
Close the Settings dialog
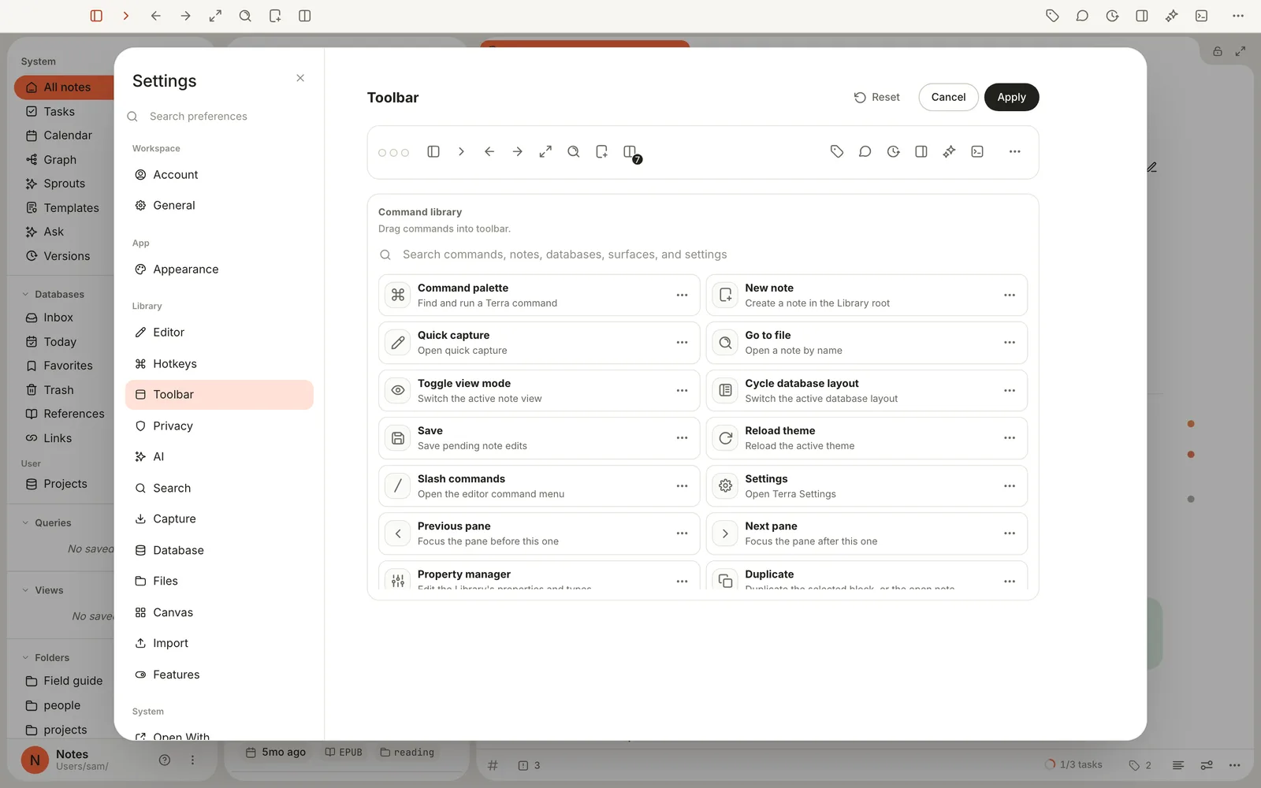(x=300, y=78)
